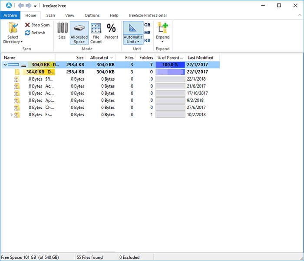Expand the Fr... folder row
Image resolution: width=304 pixels, height=261 pixels.
11,114
